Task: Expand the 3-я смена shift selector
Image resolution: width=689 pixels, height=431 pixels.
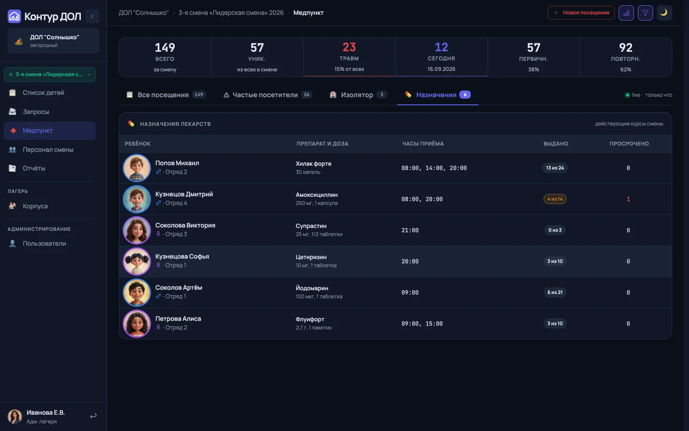Action: (50, 74)
